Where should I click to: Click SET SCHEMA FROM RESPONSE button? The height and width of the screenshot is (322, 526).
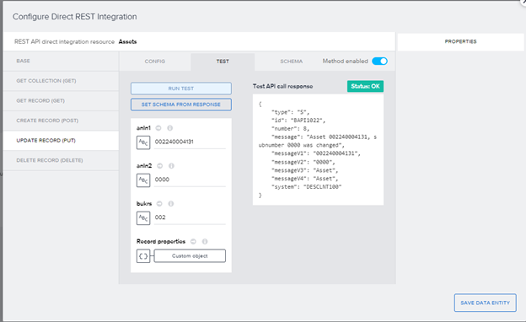pos(181,105)
